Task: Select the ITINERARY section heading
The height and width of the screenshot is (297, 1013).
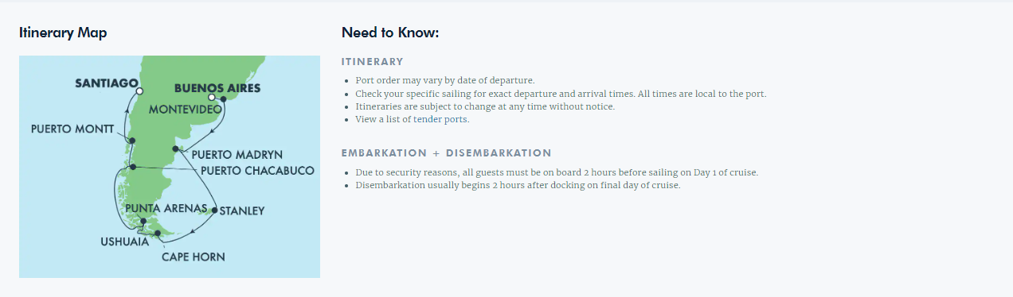Action: click(373, 62)
